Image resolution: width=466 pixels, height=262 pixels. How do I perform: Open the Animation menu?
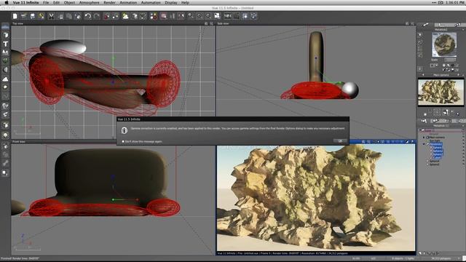click(x=128, y=2)
